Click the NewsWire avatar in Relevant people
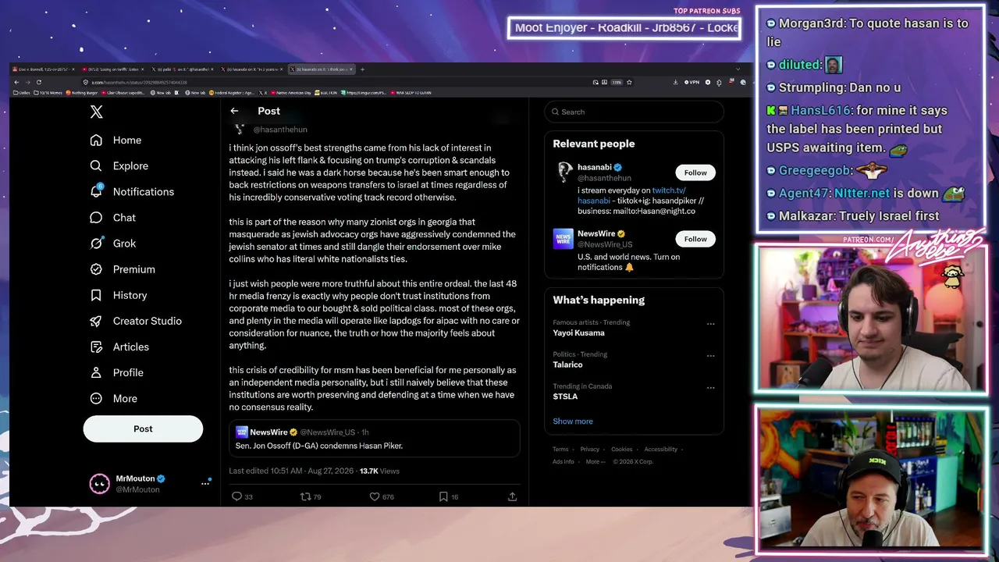The image size is (999, 562). (563, 238)
